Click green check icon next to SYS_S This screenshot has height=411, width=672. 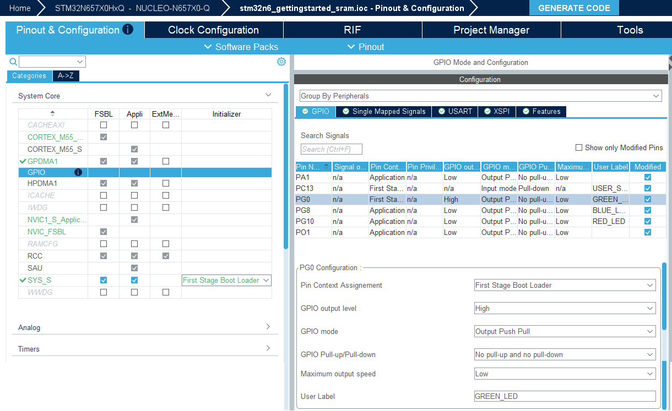coord(23,280)
